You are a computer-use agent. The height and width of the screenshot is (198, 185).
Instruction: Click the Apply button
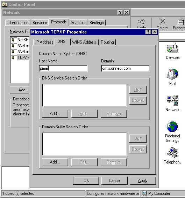click(x=143, y=181)
